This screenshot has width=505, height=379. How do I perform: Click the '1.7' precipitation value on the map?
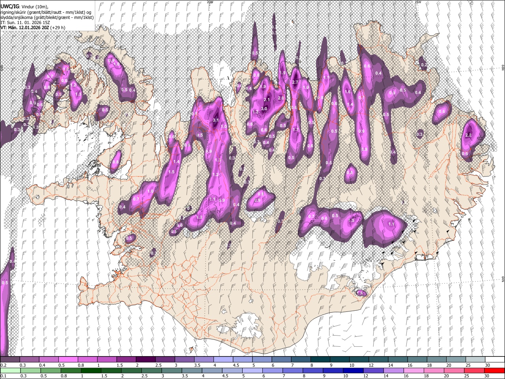pos(296,129)
